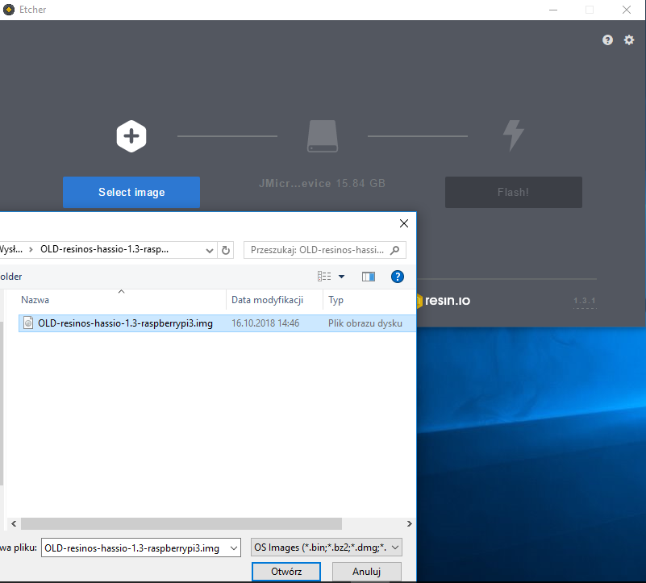
Task: Click the OLD-resinos-hassio-1.3-rasp... breadcrumb segment
Action: 104,249
